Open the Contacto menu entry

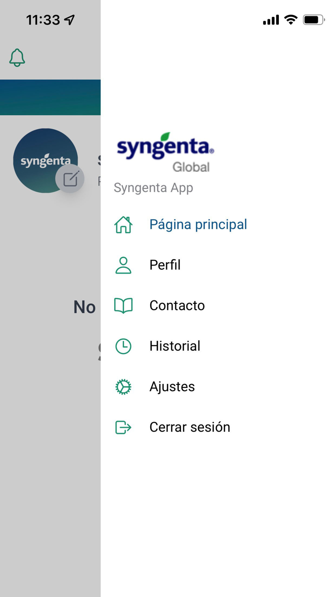click(177, 305)
